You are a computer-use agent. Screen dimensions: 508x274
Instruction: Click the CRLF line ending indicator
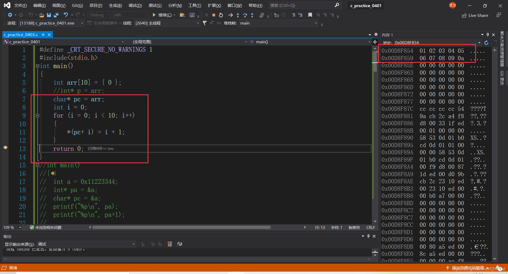[x=370, y=227]
